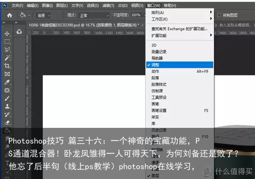Choose 导航器 panel entry
Viewport: 255px width, 179px height.
pos(180,58)
